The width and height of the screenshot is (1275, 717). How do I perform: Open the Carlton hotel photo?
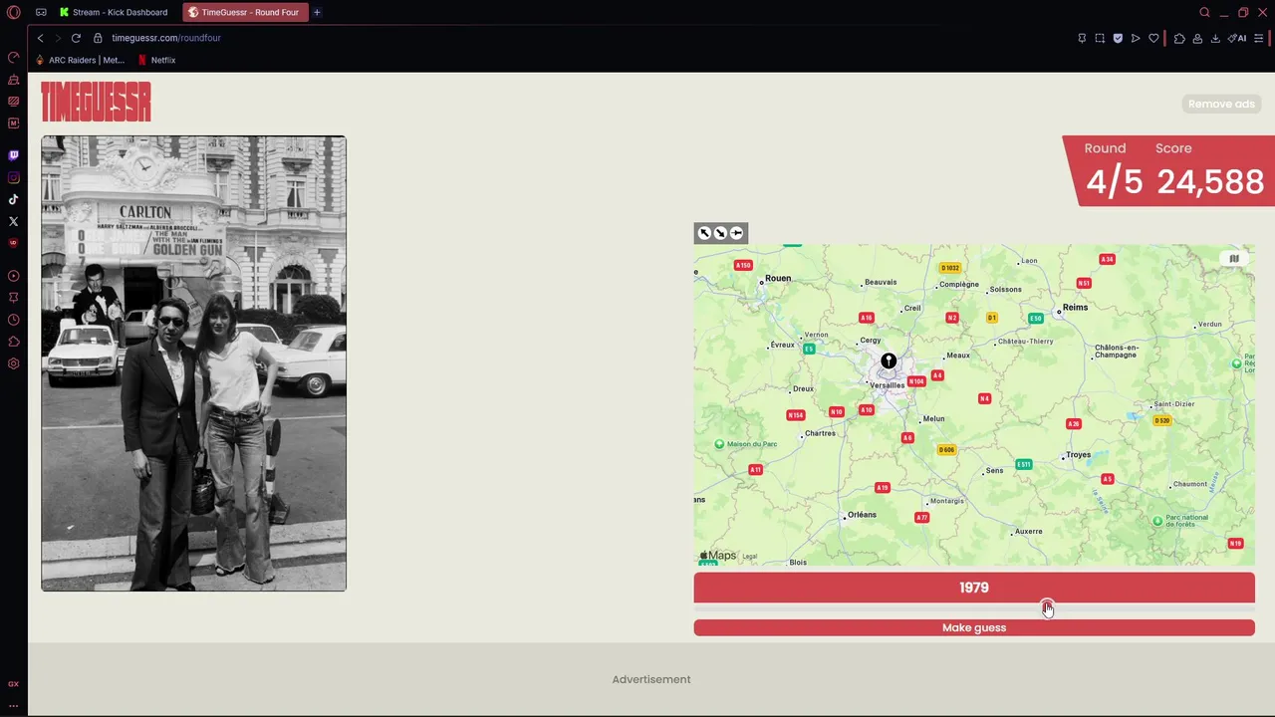(193, 363)
